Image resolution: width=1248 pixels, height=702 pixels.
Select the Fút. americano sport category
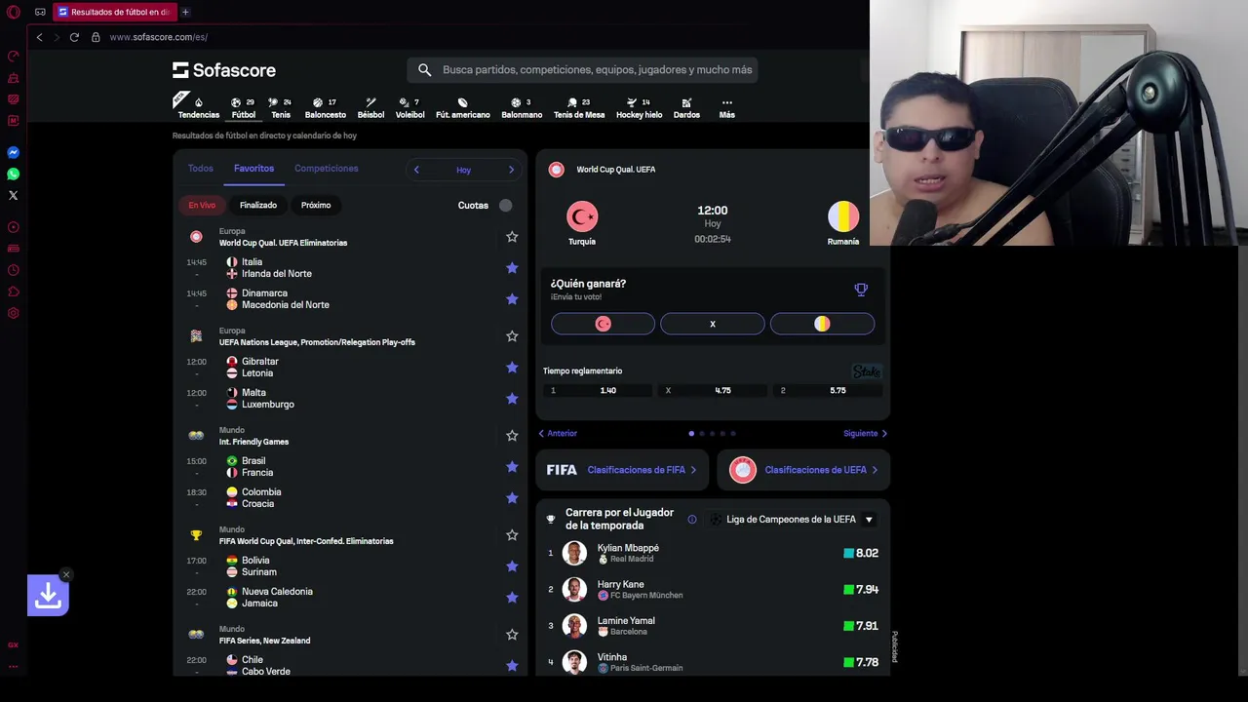pyautogui.click(x=462, y=107)
